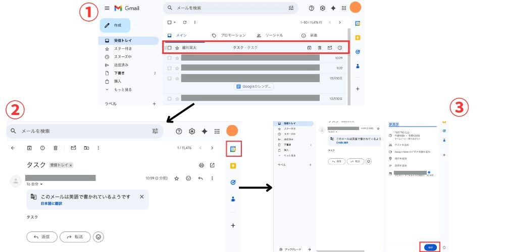Star the 細川栄太 email in the inbox list

(177, 48)
